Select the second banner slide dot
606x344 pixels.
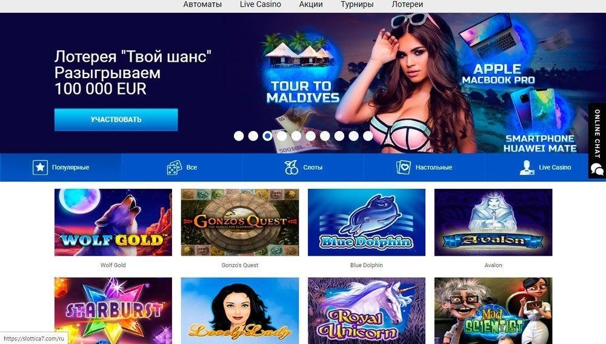(x=253, y=136)
